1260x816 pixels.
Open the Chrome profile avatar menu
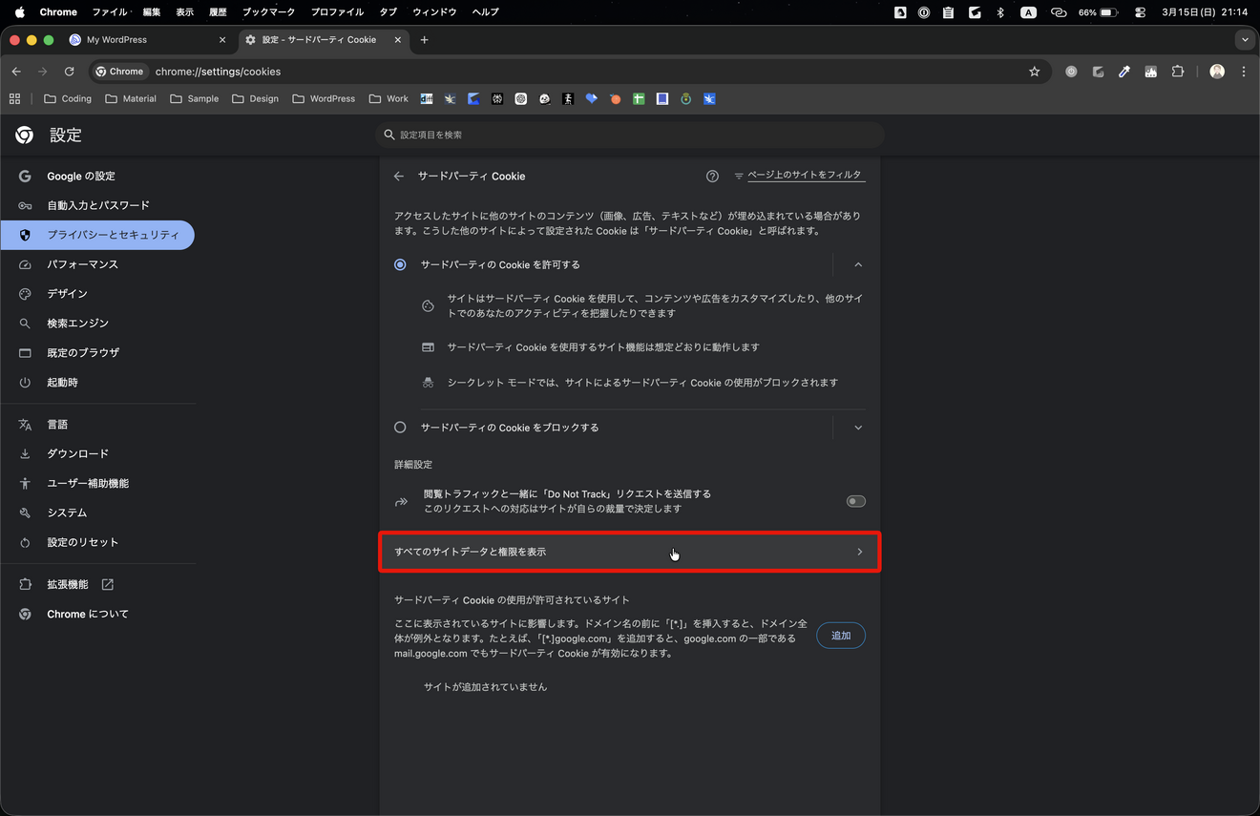point(1217,72)
